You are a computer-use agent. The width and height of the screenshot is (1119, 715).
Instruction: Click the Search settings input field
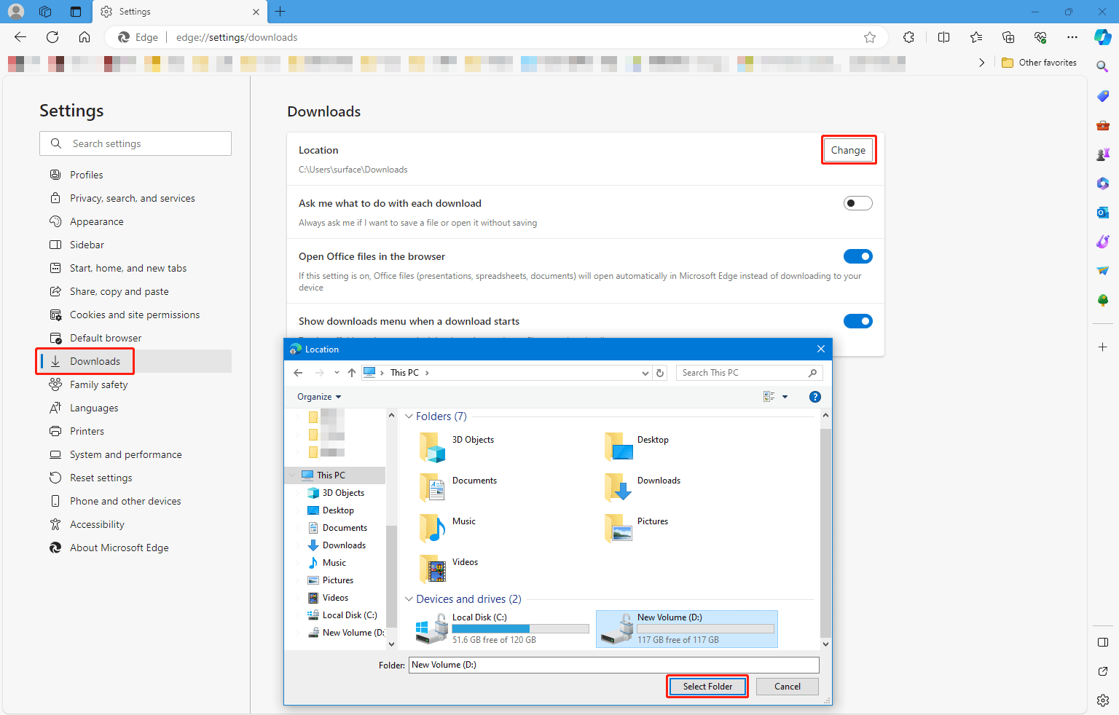146,143
